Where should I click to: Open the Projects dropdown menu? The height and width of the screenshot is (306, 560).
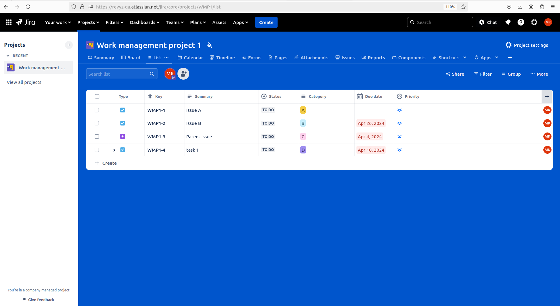(88, 22)
